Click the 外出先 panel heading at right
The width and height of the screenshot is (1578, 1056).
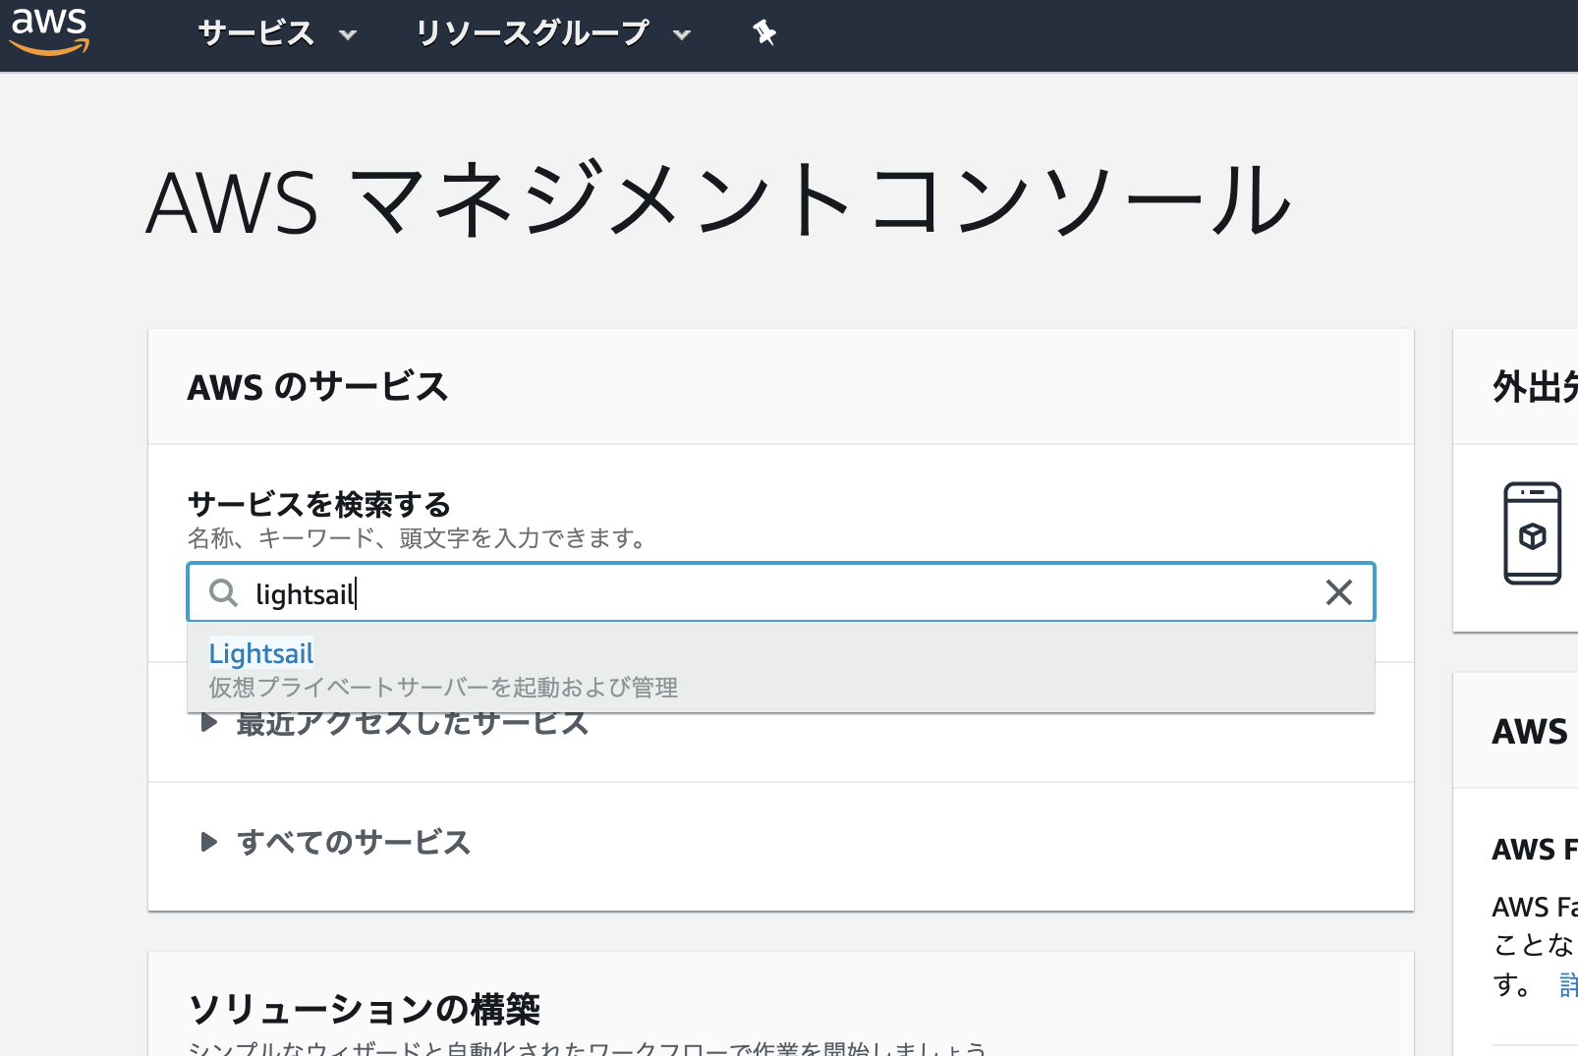(x=1535, y=387)
